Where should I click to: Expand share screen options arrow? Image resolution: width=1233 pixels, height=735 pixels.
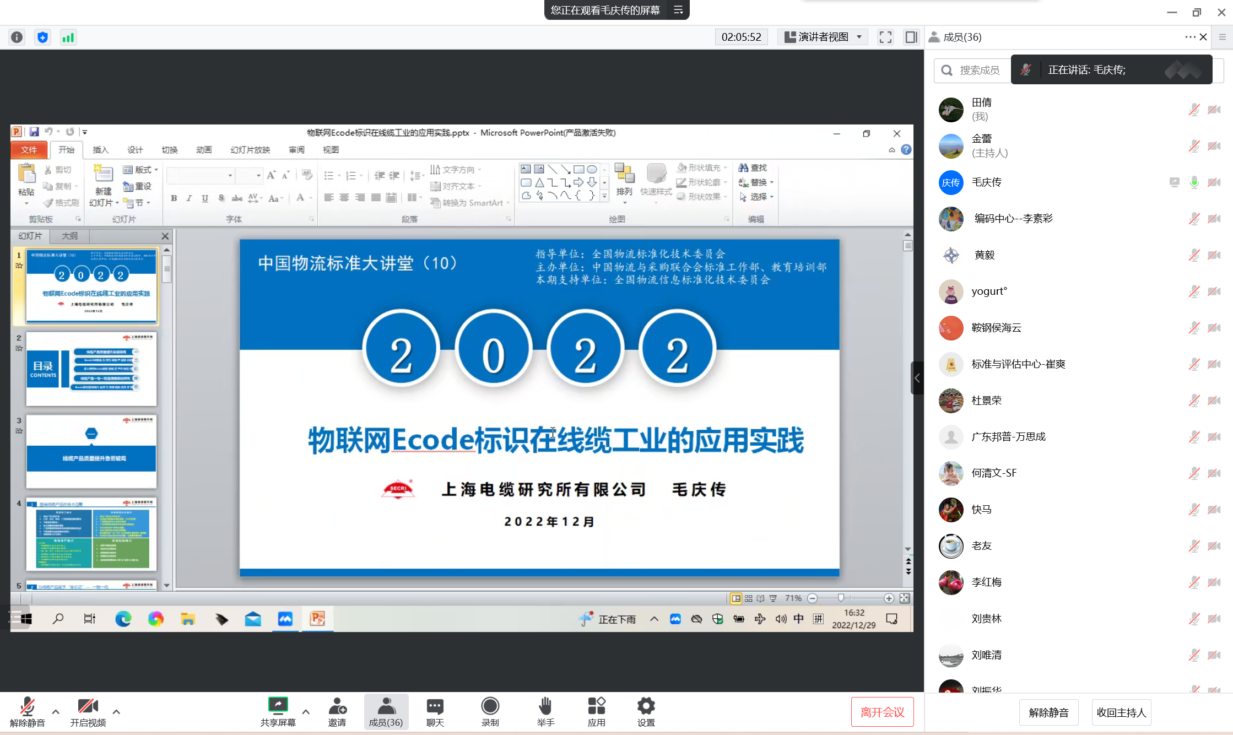coord(306,711)
